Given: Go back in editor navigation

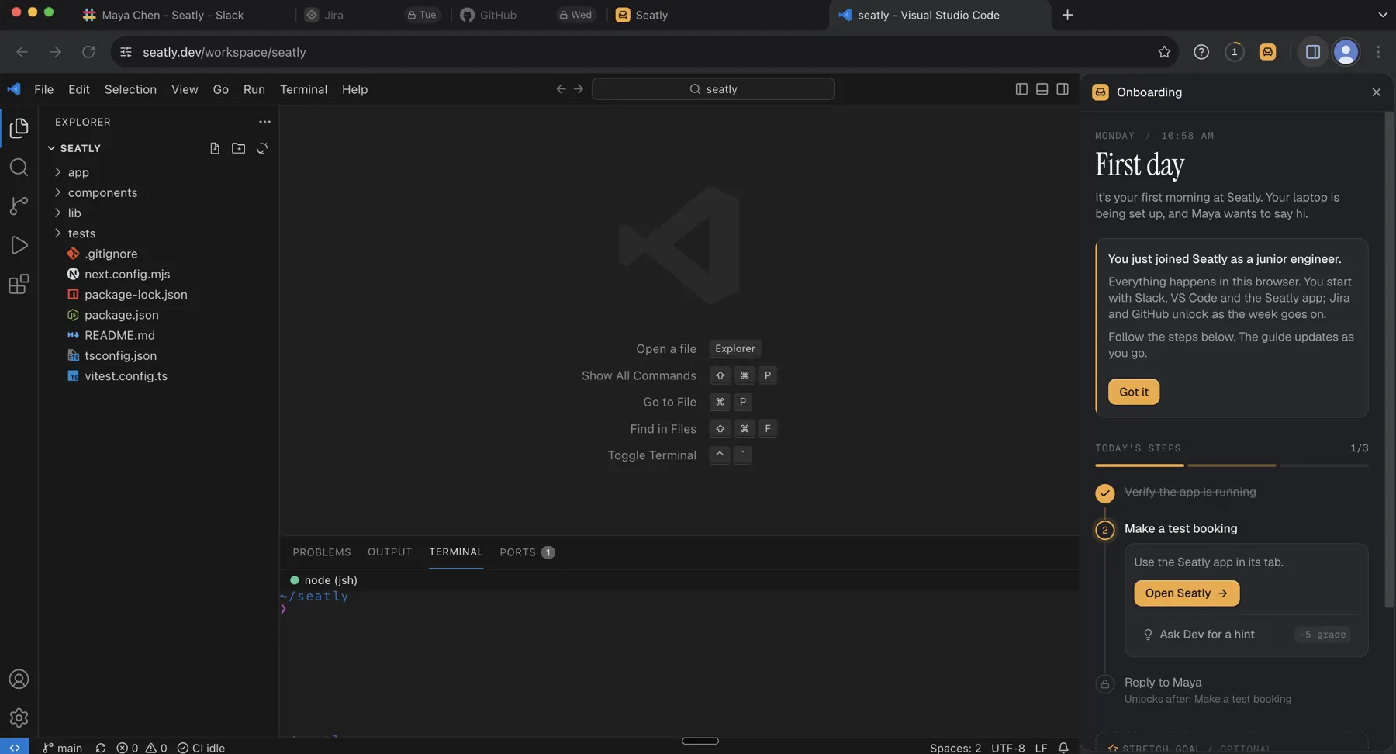Looking at the screenshot, I should tap(561, 89).
